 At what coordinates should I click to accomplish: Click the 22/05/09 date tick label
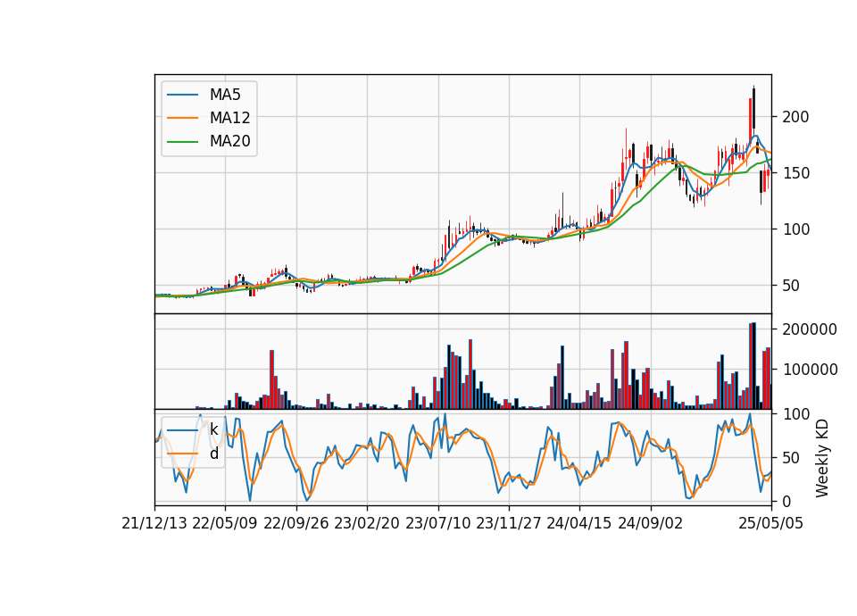225,523
